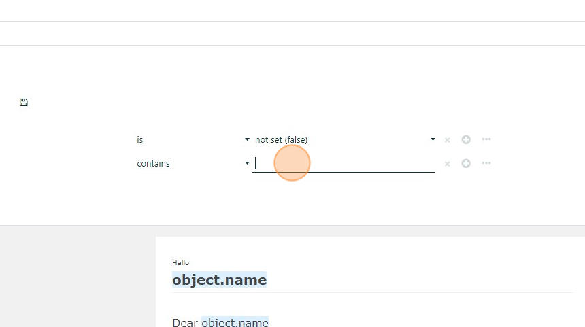Add a condition after the "is" row using its plus icon
This screenshot has height=327, width=585.
(466, 139)
